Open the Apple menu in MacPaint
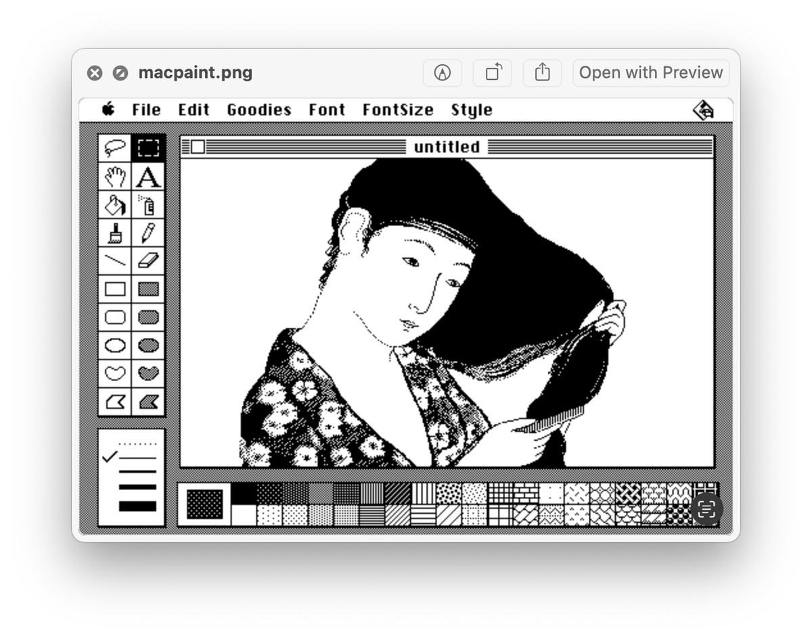The image size is (812, 637). click(108, 109)
